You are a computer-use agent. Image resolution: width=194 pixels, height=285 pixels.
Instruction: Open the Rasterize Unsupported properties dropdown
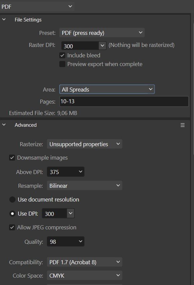tap(84, 144)
